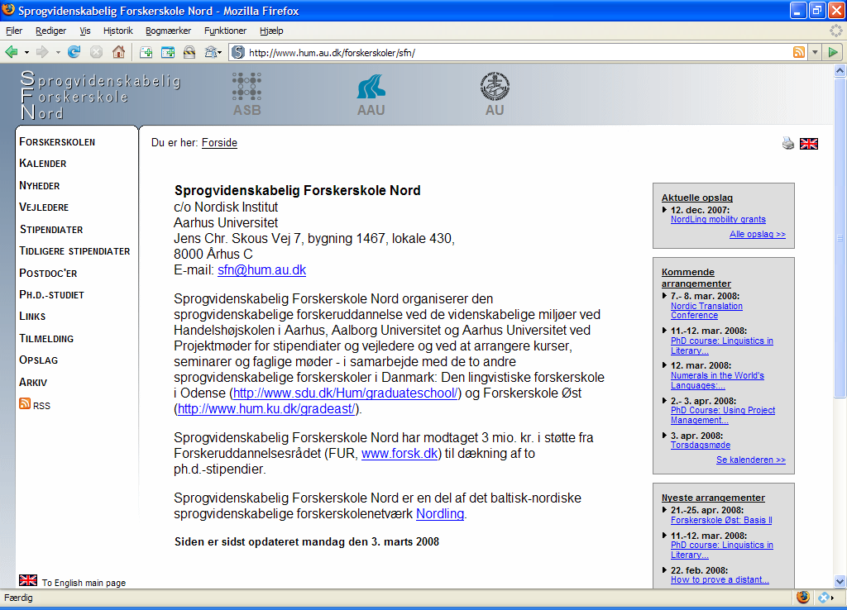Click the vertical scrollbar thumb
The height and width of the screenshot is (610, 847).
840,237
